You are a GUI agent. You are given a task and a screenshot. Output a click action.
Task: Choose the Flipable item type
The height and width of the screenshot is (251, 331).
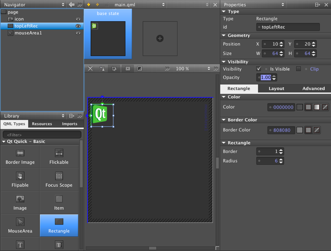click(20, 179)
